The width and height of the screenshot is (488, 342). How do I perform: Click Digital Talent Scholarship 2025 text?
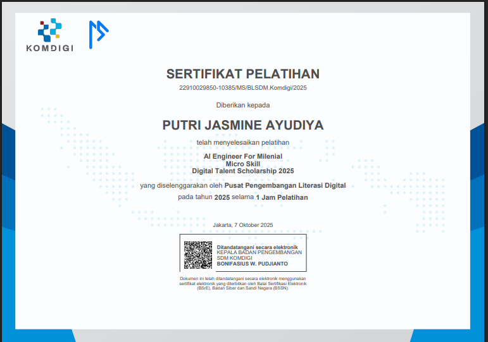click(243, 171)
